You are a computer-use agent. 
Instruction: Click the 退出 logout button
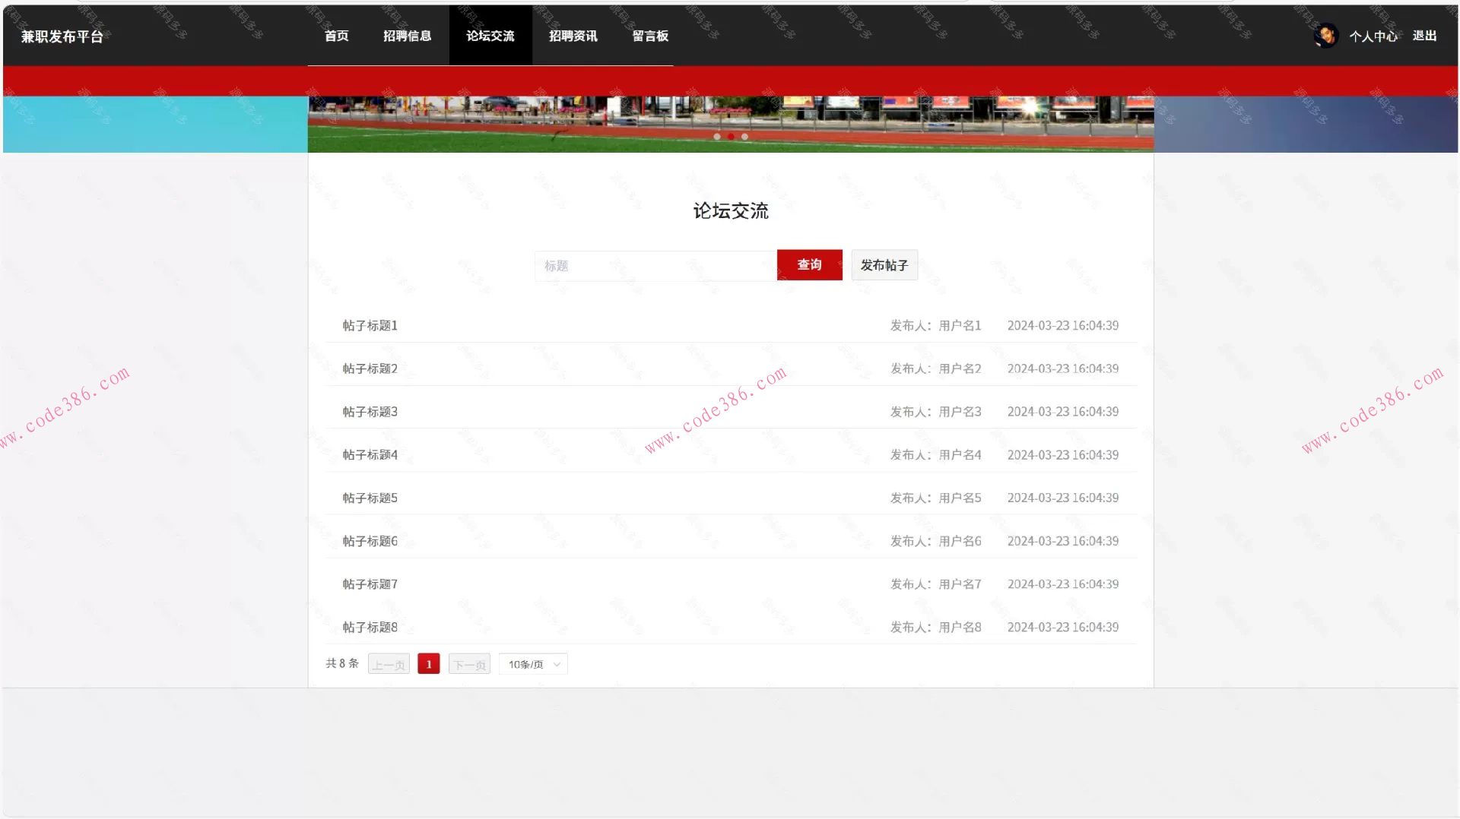pyautogui.click(x=1423, y=36)
